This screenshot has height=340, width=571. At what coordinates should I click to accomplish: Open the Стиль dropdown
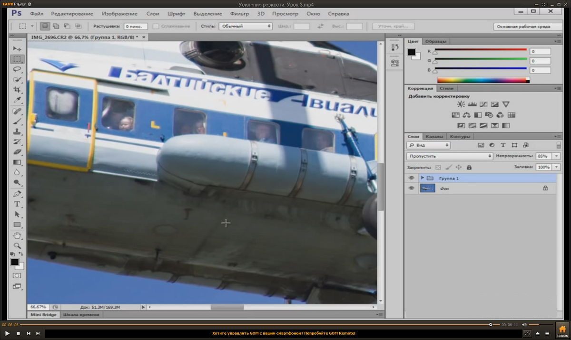(245, 27)
